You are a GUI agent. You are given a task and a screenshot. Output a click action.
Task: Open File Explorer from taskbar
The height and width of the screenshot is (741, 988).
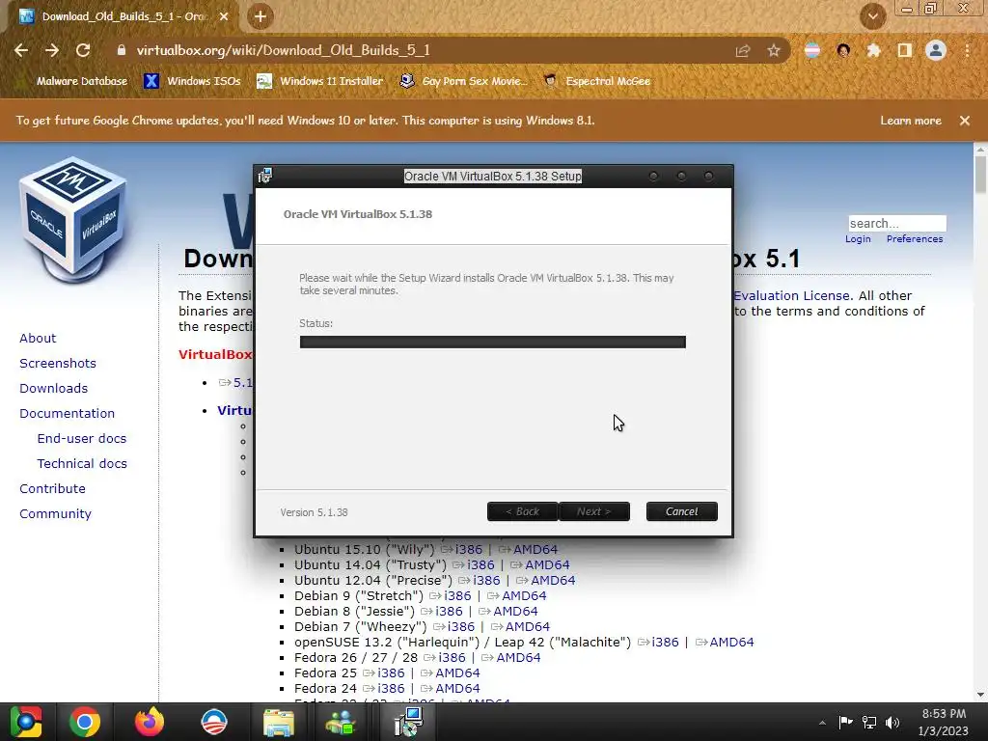point(278,723)
